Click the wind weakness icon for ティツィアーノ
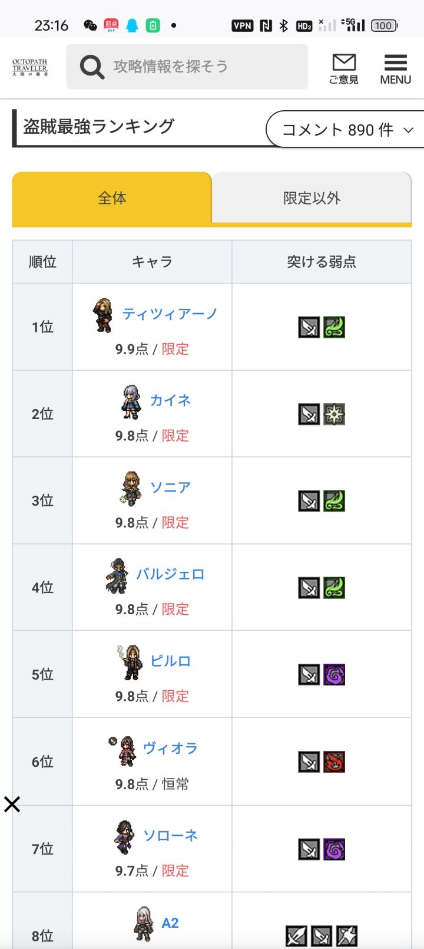 pos(334,327)
